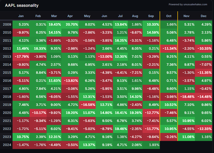Click the 20.70% cell for April 2009
Viewport: 214px width, 153px height.
click(x=70, y=25)
